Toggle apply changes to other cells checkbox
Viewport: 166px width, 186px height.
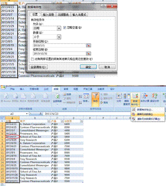point(32,59)
